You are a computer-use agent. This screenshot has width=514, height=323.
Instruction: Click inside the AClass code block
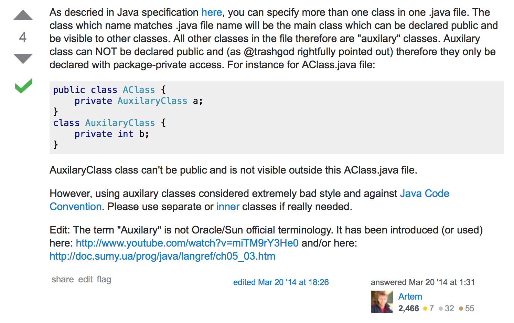tap(277, 118)
